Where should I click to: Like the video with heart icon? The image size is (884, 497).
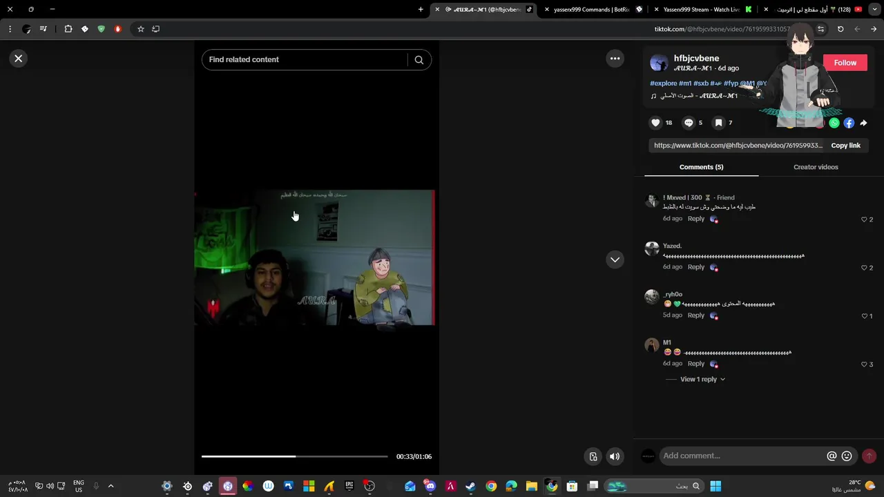[x=655, y=123]
